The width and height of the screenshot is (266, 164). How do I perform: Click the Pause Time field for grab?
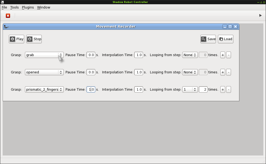[x=91, y=55]
